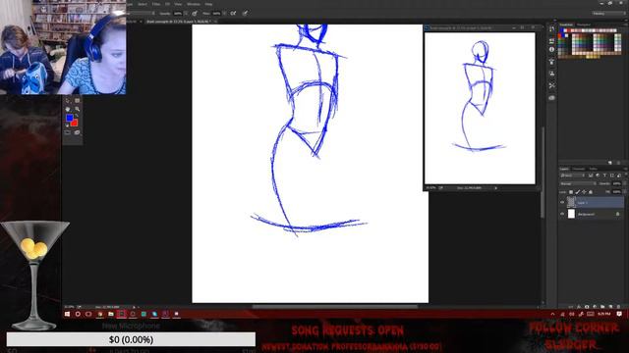Open the Info panel icon in dock
The height and width of the screenshot is (353, 629).
tap(552, 49)
